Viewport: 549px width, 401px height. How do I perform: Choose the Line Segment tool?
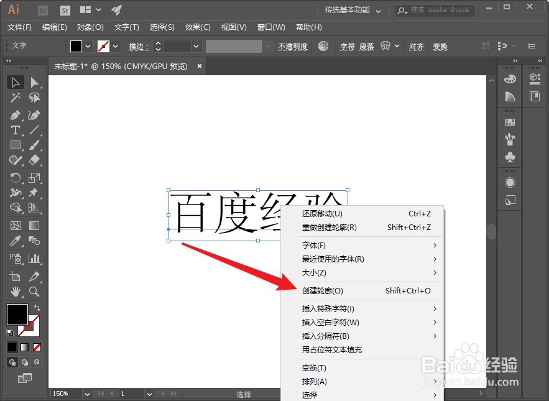34,131
